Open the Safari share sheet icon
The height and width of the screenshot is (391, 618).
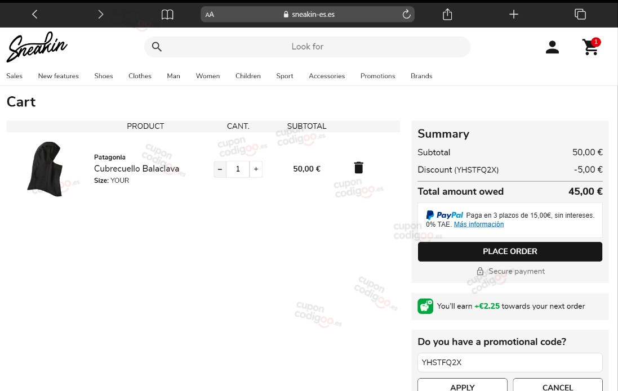(447, 15)
